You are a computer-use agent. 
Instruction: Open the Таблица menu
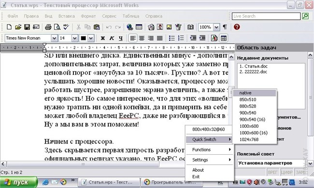tap(131, 16)
